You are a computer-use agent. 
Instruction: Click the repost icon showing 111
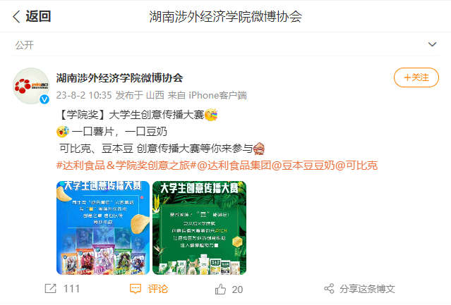click(x=51, y=288)
